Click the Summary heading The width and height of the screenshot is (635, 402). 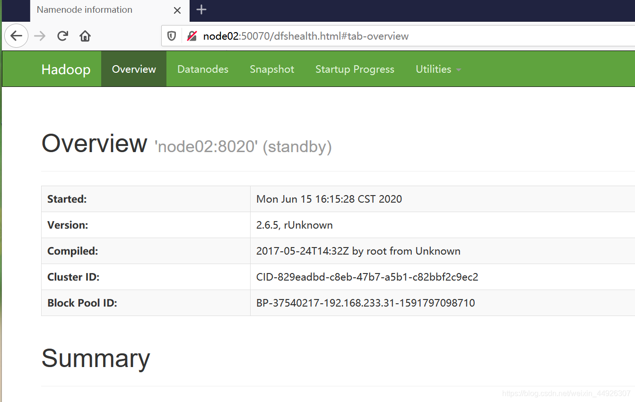pos(96,359)
